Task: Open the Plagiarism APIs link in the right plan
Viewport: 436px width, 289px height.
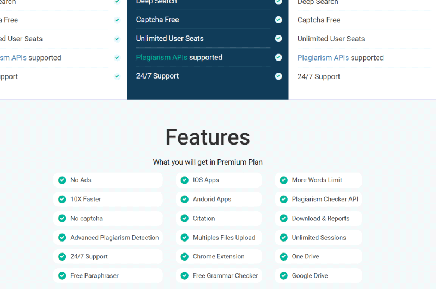Action: tap(323, 58)
